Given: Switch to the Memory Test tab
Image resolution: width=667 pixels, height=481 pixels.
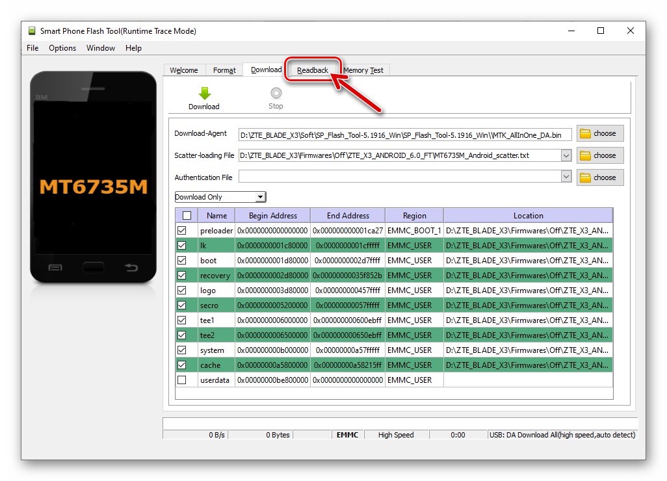Looking at the screenshot, I should click(363, 70).
